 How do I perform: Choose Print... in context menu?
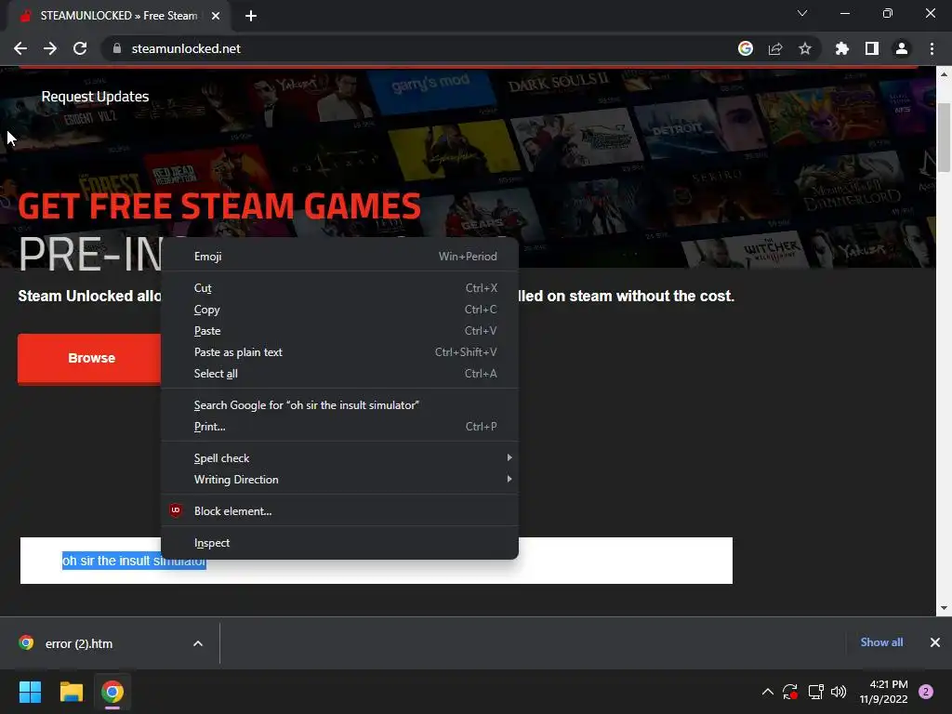point(339,426)
